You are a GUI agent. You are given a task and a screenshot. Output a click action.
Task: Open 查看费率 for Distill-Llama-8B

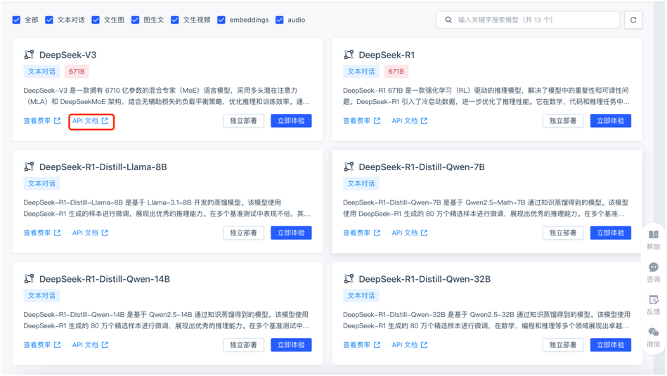[42, 233]
